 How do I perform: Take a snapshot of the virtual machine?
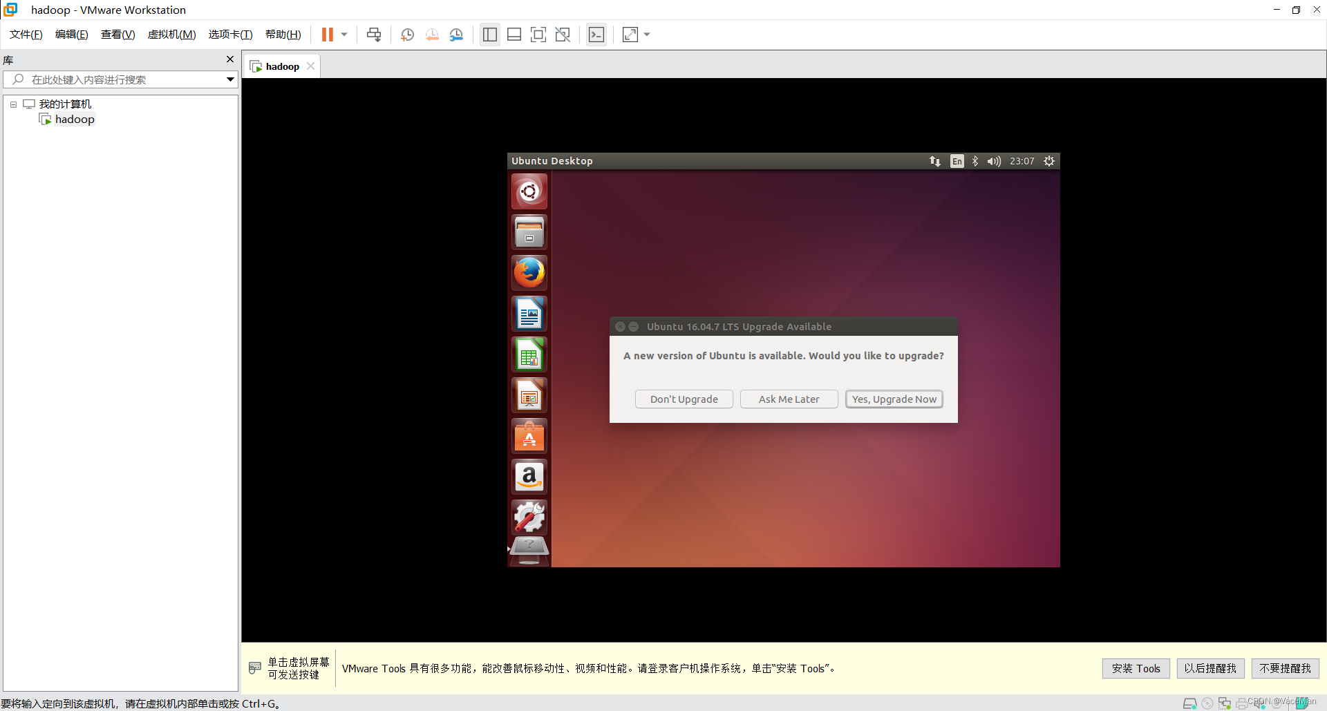pyautogui.click(x=407, y=34)
